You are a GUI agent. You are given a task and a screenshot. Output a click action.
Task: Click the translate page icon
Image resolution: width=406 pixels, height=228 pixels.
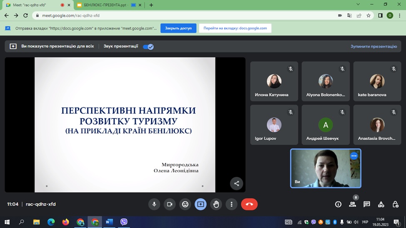point(350,15)
